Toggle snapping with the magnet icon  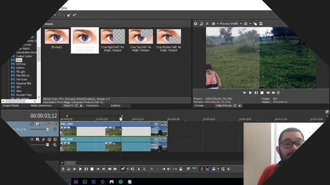tap(202, 169)
